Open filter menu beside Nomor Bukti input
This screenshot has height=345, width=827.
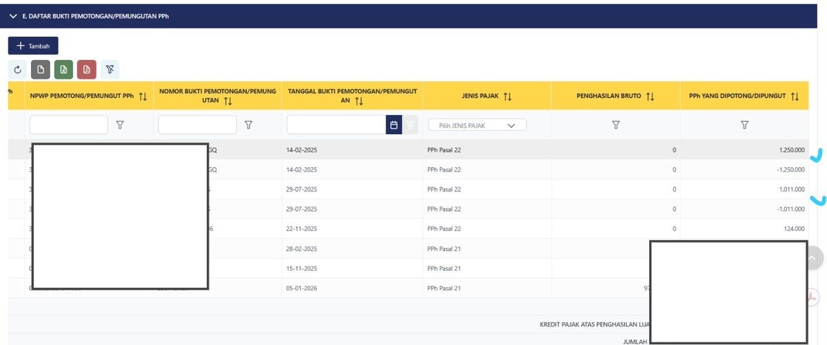click(x=248, y=125)
